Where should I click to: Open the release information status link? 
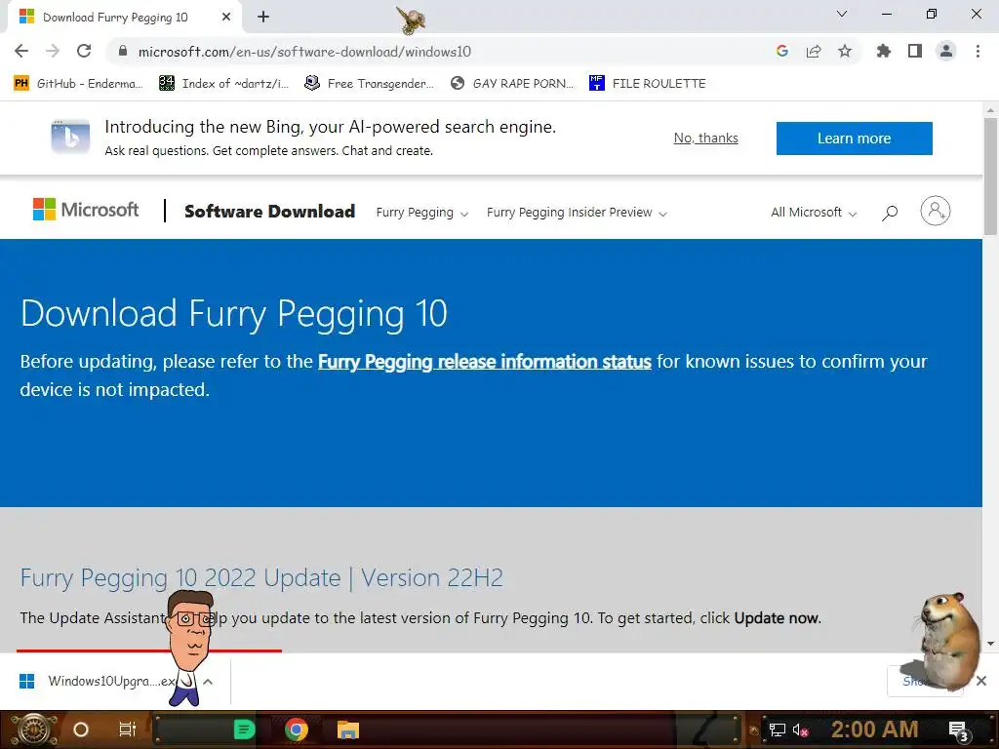pyautogui.click(x=484, y=362)
